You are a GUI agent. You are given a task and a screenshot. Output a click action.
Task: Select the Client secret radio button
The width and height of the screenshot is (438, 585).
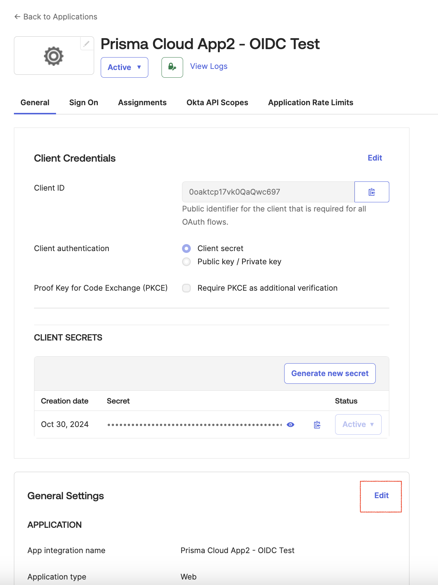pyautogui.click(x=186, y=249)
